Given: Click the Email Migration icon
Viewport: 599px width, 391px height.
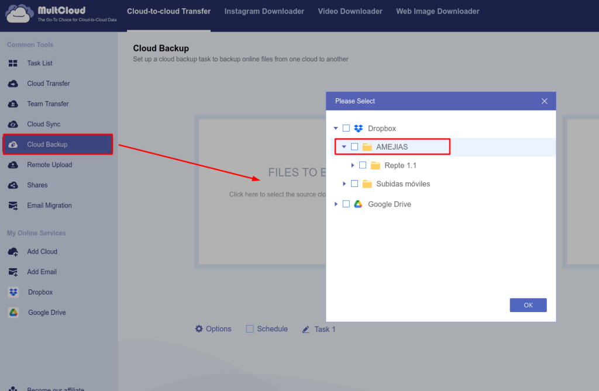Looking at the screenshot, I should (13, 206).
